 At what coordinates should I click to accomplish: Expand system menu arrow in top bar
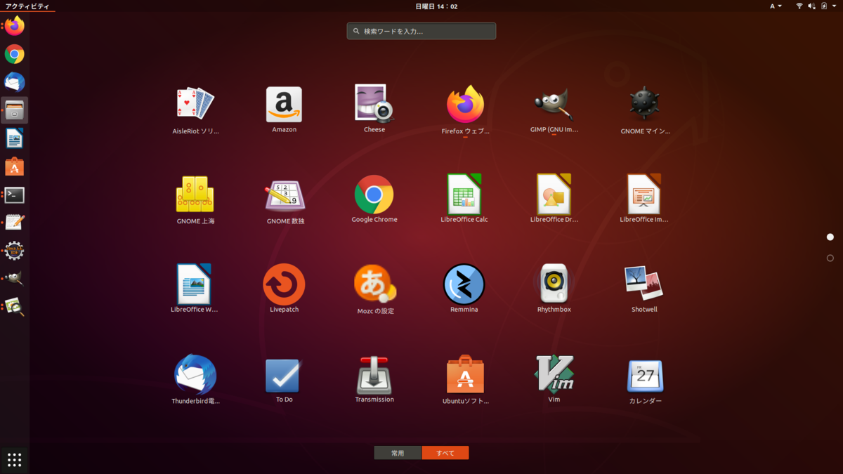(835, 6)
